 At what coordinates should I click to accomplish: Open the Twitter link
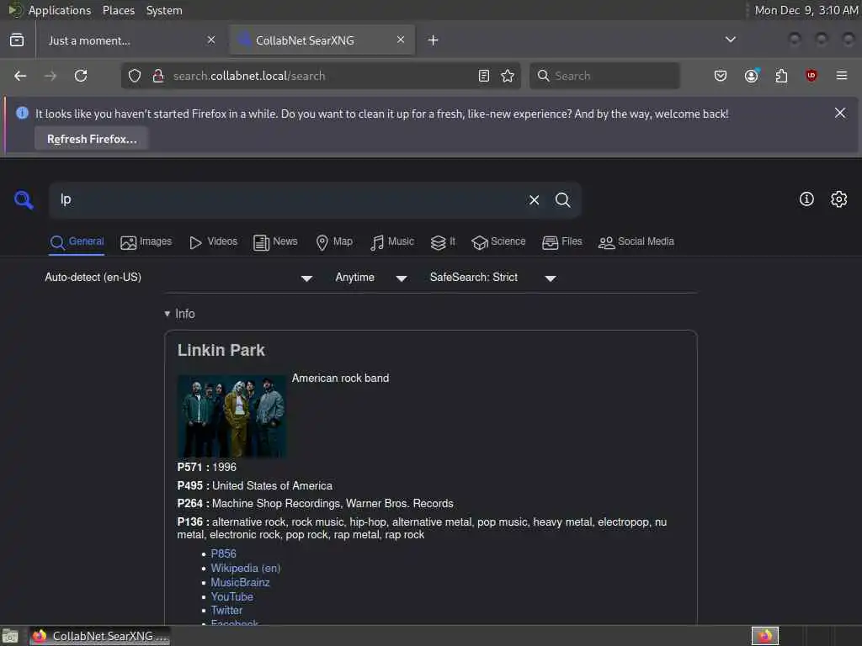226,611
